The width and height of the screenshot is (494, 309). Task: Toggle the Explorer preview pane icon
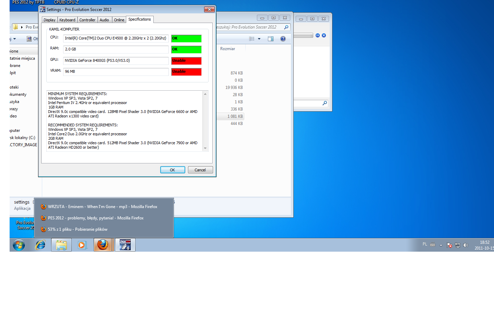point(271,39)
